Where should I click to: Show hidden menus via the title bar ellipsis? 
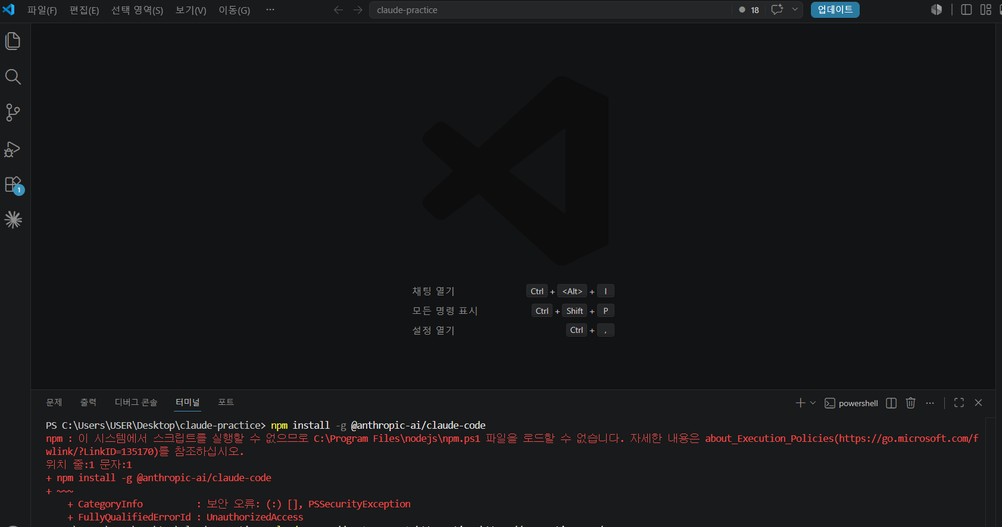[270, 10]
